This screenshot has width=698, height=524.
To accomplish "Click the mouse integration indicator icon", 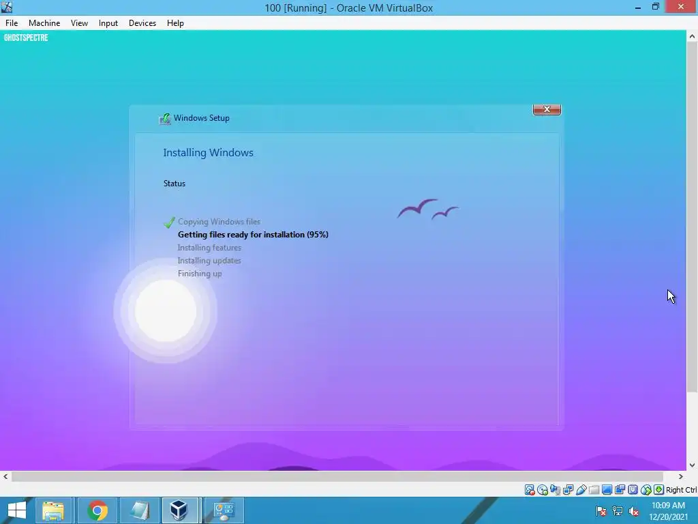I will tap(646, 490).
